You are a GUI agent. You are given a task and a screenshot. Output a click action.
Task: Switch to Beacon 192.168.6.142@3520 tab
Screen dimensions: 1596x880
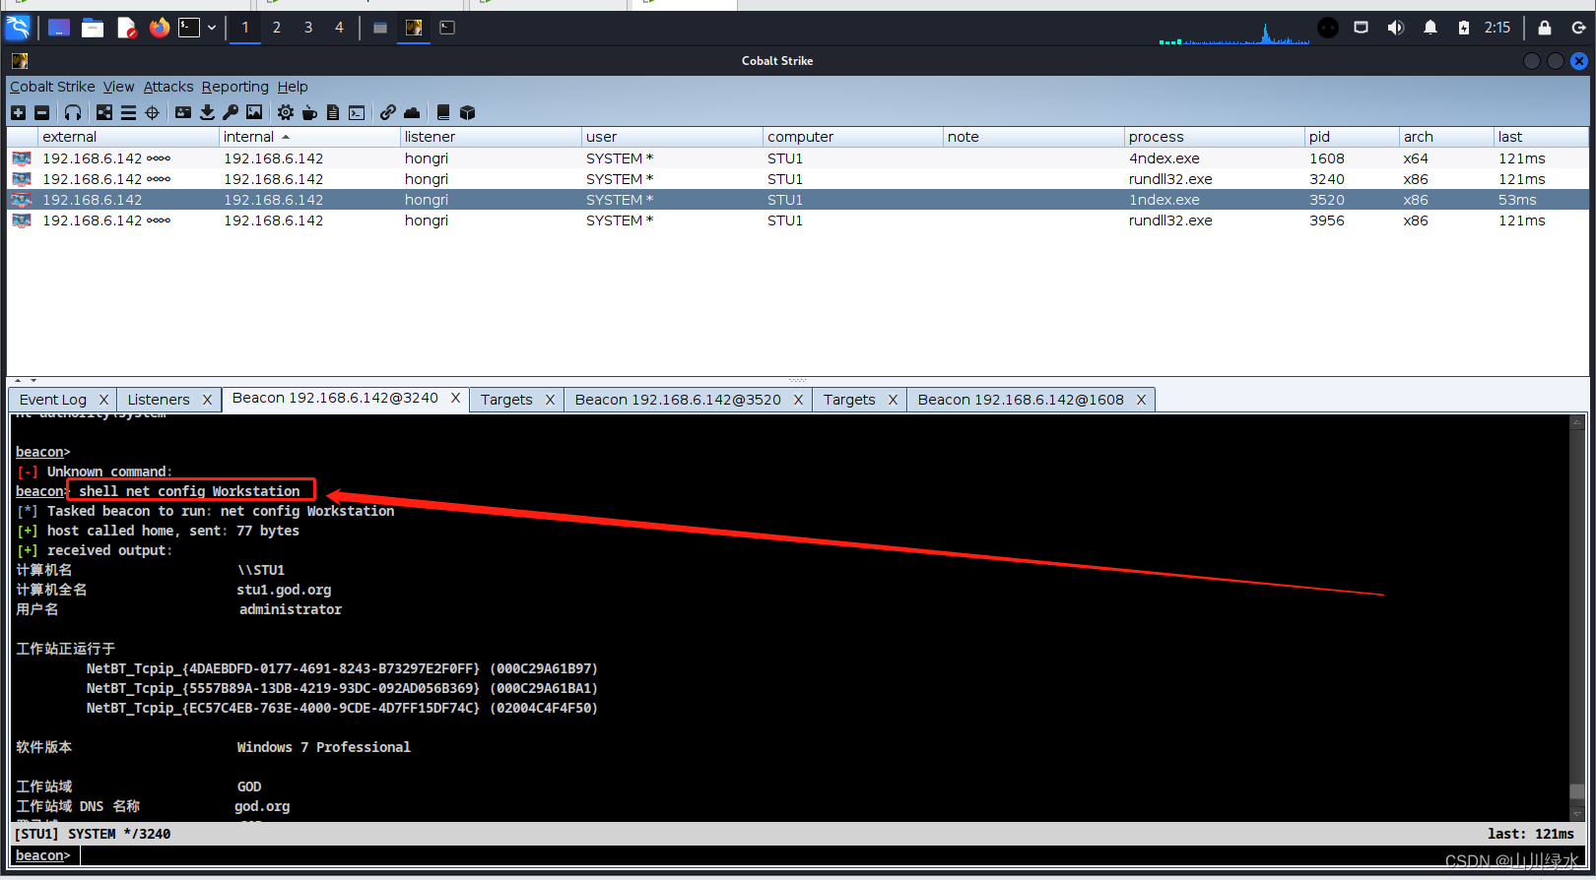point(678,400)
